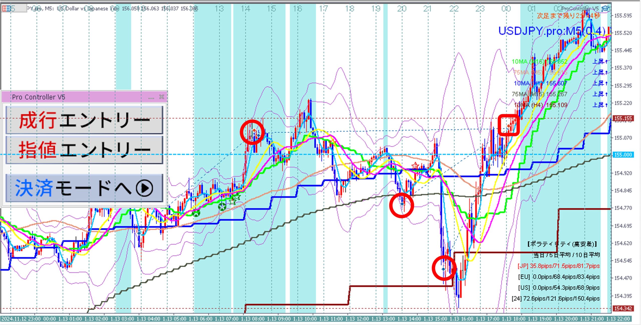This screenshot has height=325, width=641.
Task: Close the Pro Controller V5 panel
Action: 162,97
